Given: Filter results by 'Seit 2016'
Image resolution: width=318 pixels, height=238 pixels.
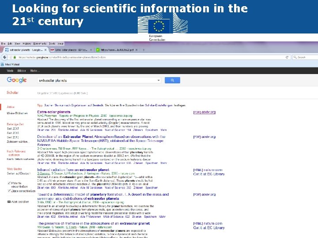Looking at the screenshot, I should point(13,133).
